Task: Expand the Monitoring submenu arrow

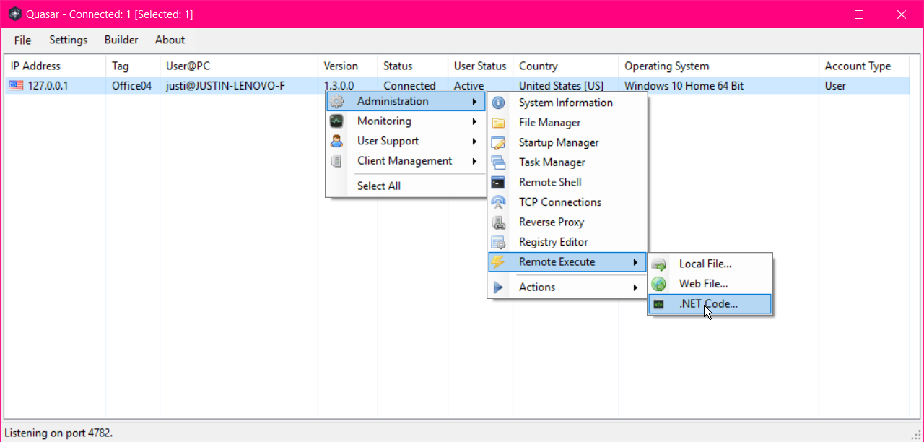Action: pyautogui.click(x=474, y=121)
